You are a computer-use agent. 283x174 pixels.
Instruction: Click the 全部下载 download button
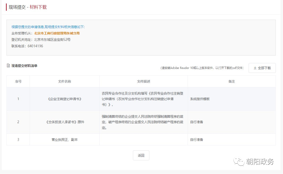tap(262, 68)
